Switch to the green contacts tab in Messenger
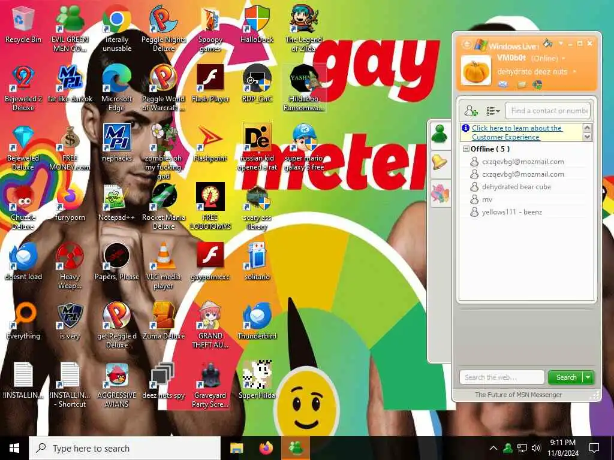Viewport: 614px width, 460px height. [440, 134]
